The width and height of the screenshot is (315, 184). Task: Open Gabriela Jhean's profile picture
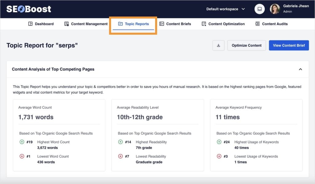[275, 9]
